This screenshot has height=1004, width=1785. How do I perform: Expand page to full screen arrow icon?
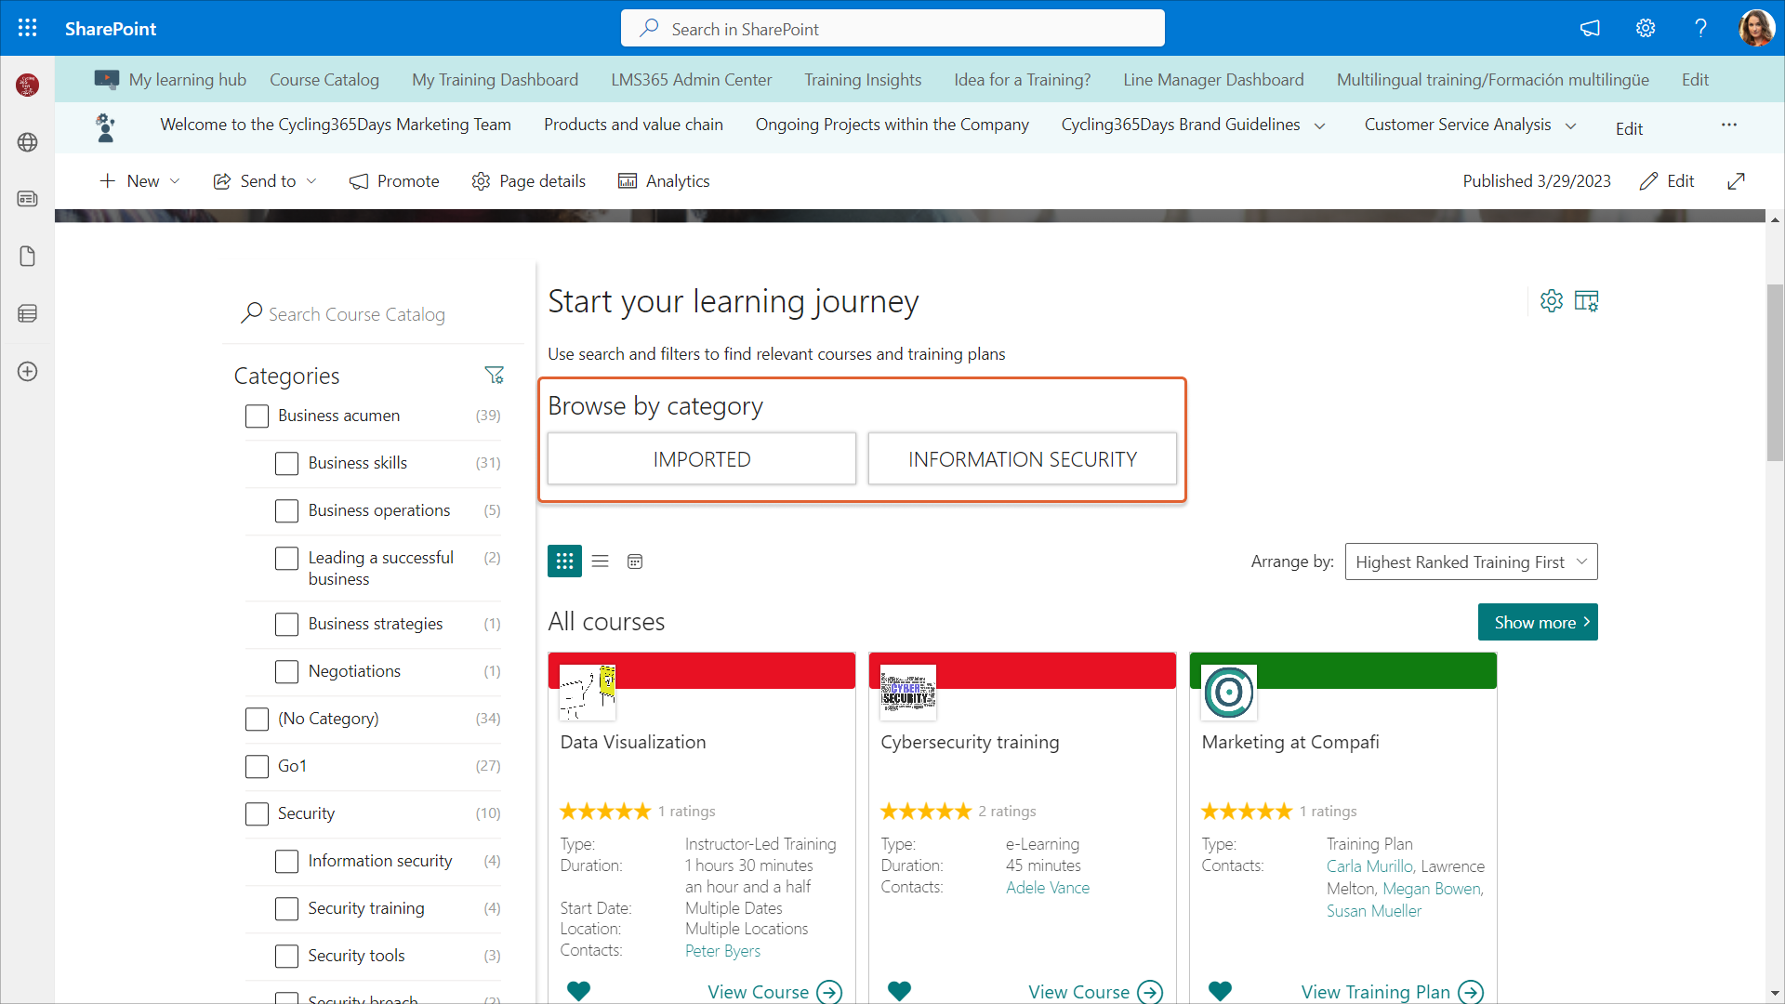point(1736,181)
